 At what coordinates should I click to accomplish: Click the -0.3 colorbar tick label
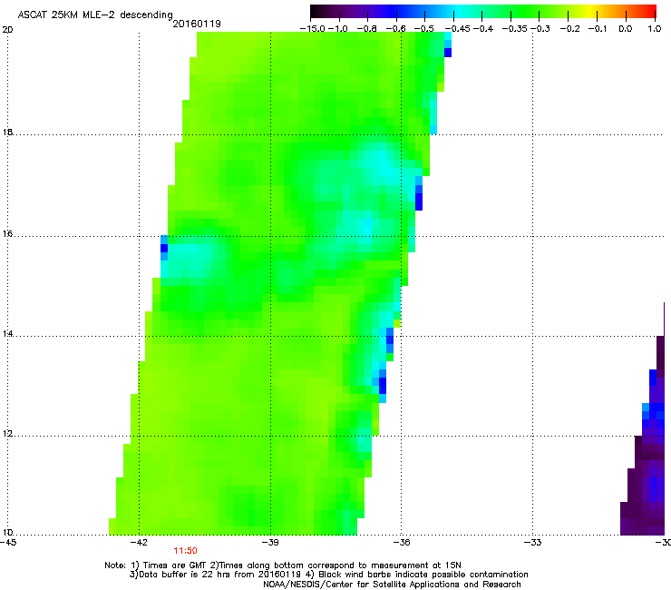pyautogui.click(x=540, y=29)
